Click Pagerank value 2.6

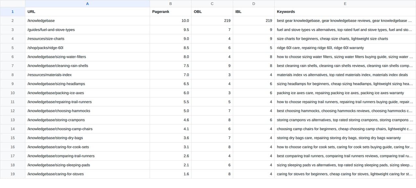coord(171,156)
